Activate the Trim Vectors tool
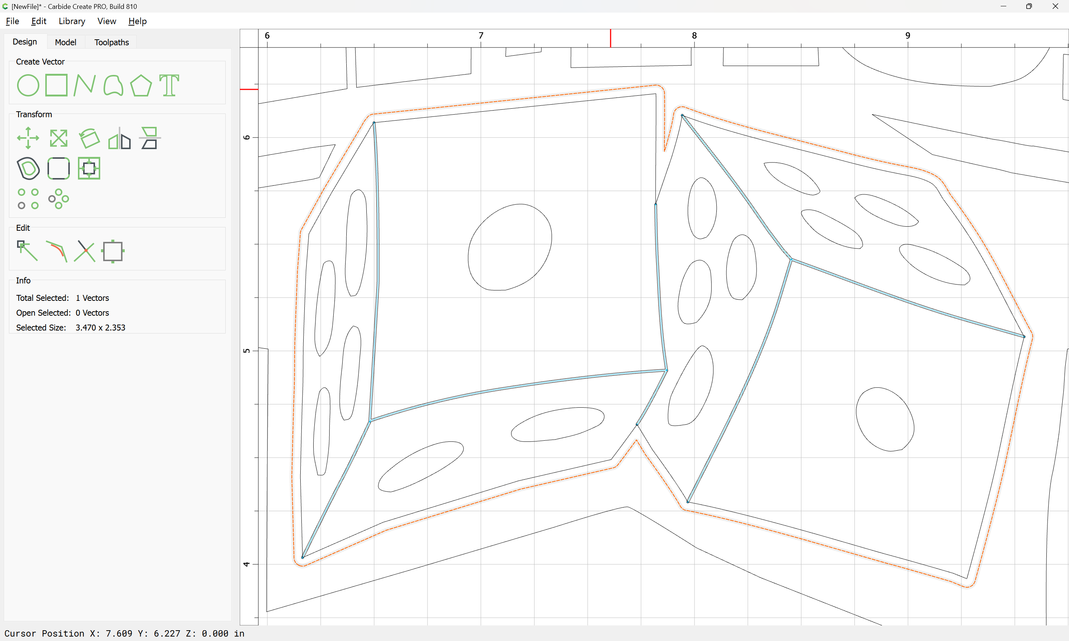 85,251
